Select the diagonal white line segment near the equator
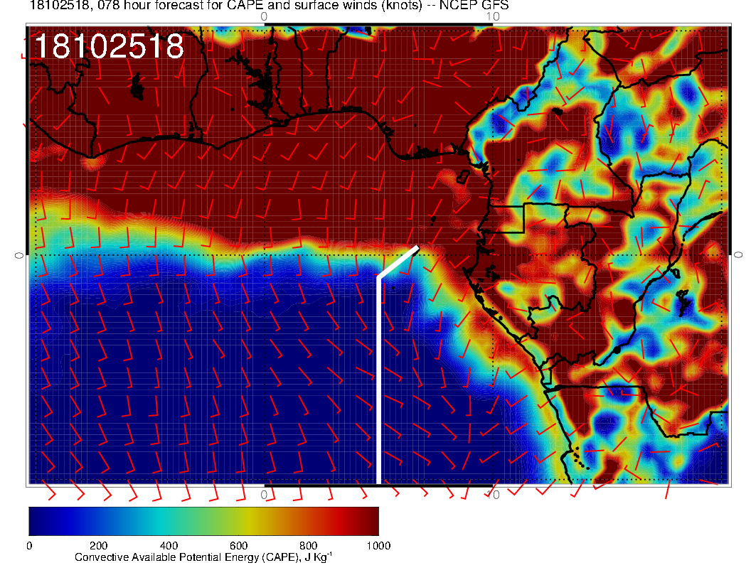Screen dimensions: 751x580 (x=398, y=262)
